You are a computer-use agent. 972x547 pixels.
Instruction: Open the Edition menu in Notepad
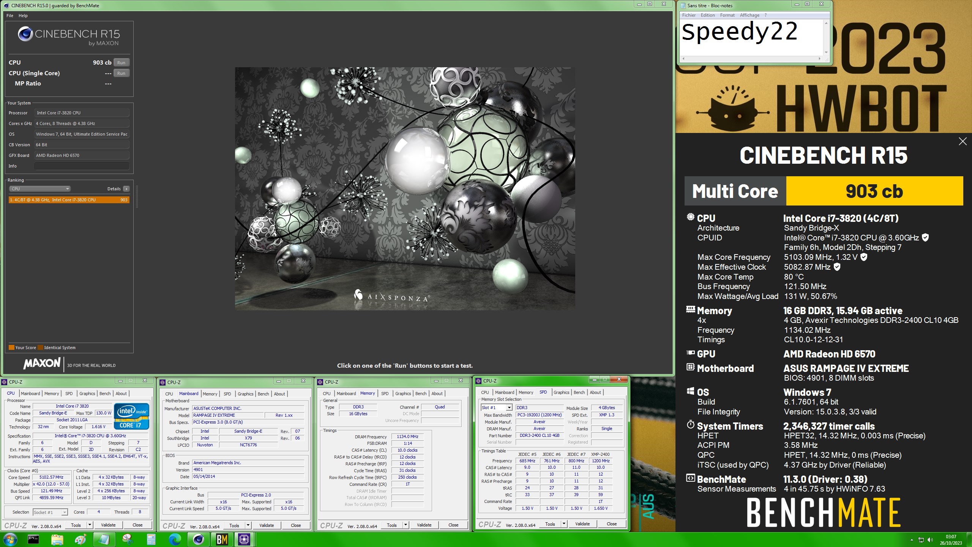pyautogui.click(x=708, y=15)
